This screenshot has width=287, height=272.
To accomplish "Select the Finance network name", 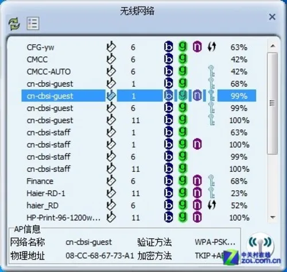I will 40,181.
